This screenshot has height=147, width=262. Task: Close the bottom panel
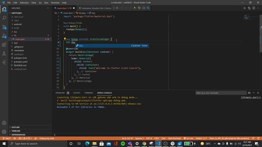258,93
